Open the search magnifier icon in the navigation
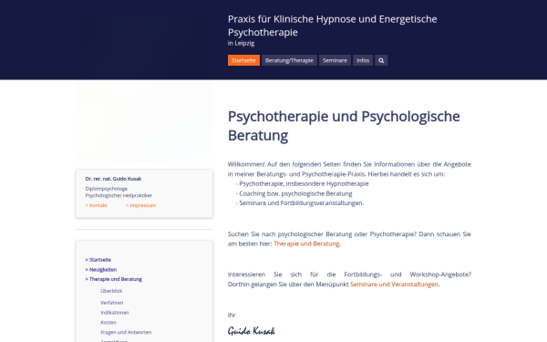This screenshot has height=342, width=547. click(381, 60)
